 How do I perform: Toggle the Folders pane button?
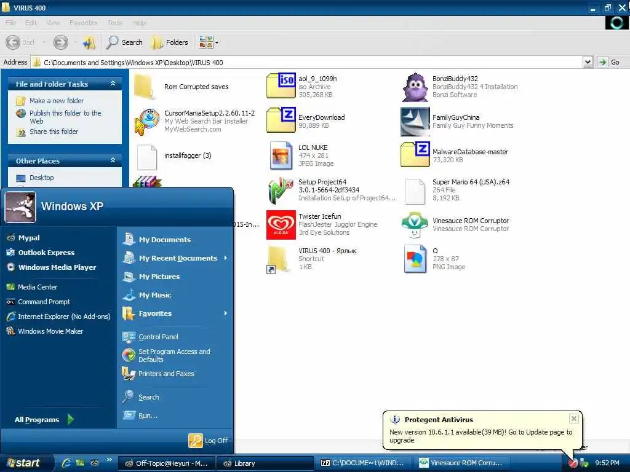(170, 42)
